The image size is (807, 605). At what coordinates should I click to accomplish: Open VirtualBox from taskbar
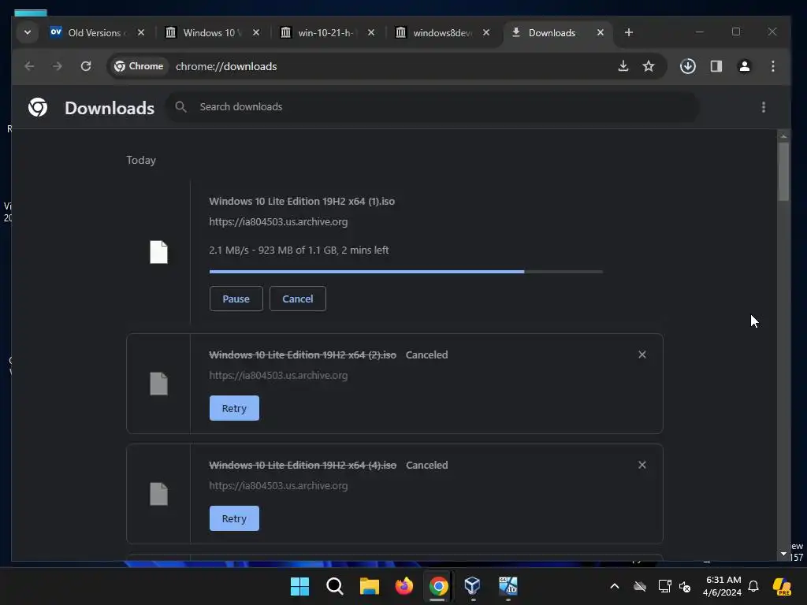point(473,586)
